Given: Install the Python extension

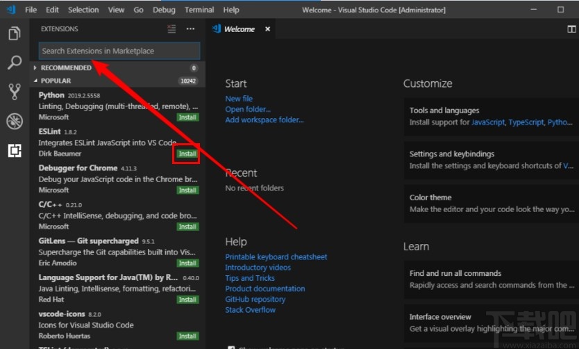Looking at the screenshot, I should coord(187,117).
